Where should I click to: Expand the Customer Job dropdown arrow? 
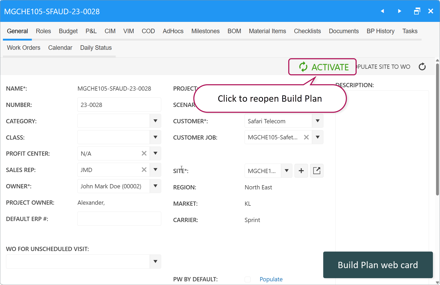click(318, 137)
